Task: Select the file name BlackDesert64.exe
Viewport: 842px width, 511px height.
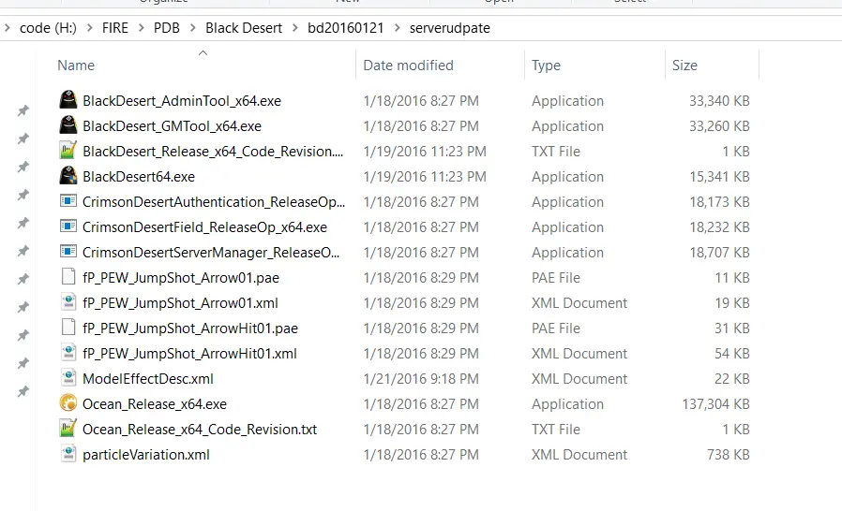Action: point(139,176)
